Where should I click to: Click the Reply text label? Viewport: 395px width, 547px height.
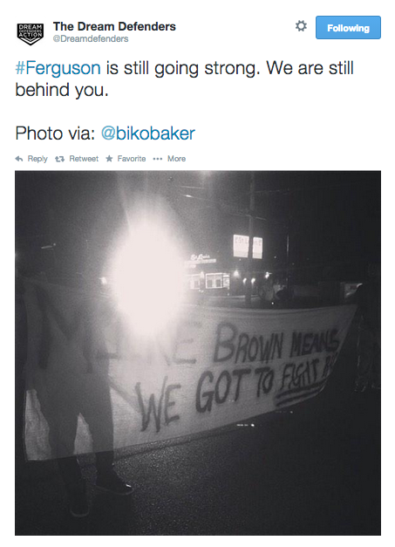pyautogui.click(x=37, y=159)
